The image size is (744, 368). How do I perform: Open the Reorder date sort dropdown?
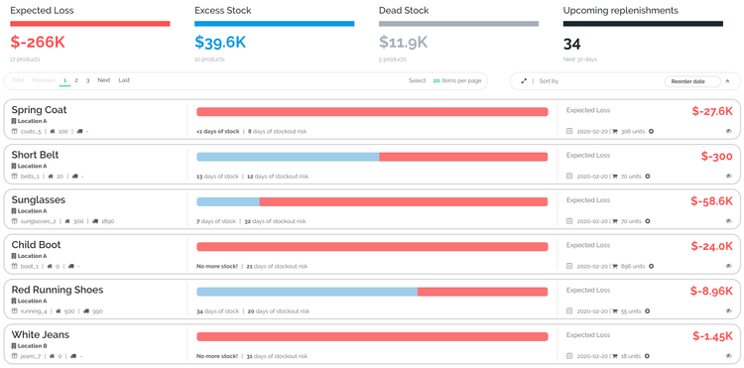[x=692, y=81]
